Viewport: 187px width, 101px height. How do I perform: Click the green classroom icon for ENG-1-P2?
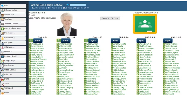click(59, 41)
